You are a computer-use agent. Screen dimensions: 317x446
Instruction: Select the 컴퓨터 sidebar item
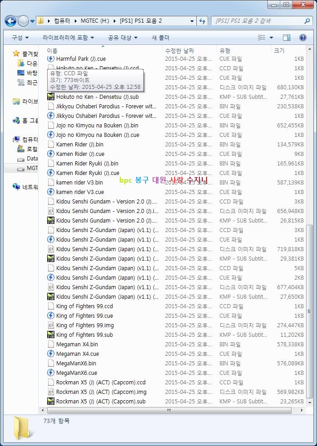25,140
